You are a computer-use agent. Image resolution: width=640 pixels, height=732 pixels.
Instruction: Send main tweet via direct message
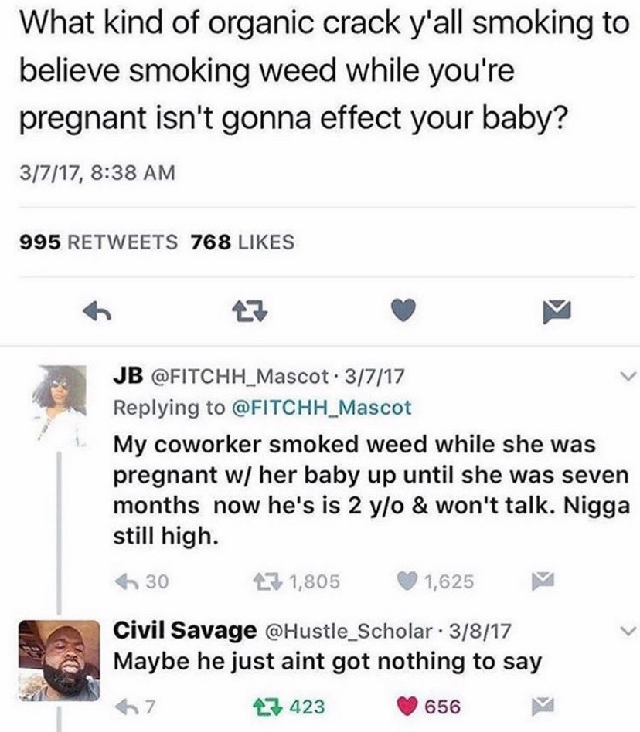[557, 312]
